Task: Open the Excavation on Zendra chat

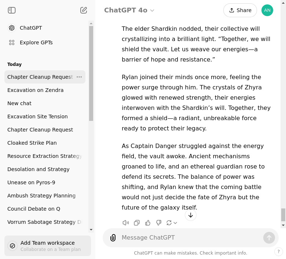Action: coord(35,90)
